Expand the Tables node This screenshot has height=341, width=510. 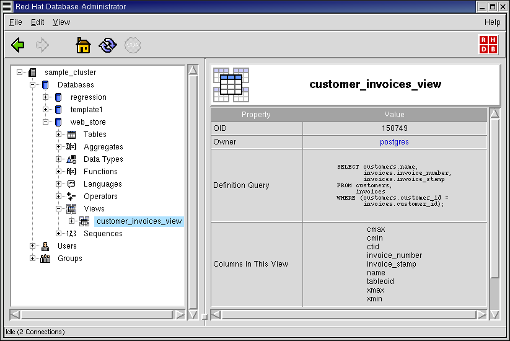(58, 135)
